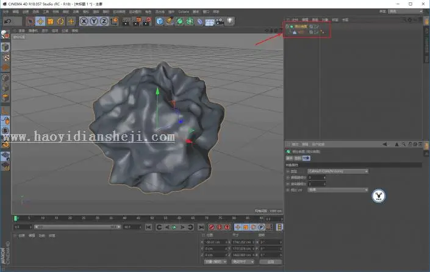Viewport: 430px width, 272px height.
Task: Switch to Model mode
Action: pos(5,47)
